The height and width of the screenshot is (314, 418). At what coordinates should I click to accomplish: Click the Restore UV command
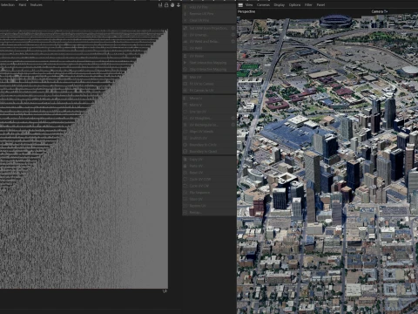click(209, 206)
